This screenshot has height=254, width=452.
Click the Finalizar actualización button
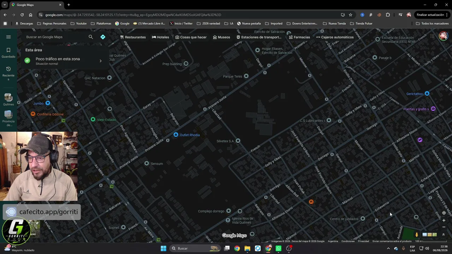point(432,15)
